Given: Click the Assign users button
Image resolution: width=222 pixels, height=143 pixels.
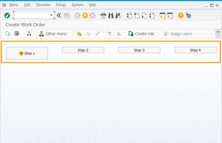Looking at the screenshot, I should point(178,34).
